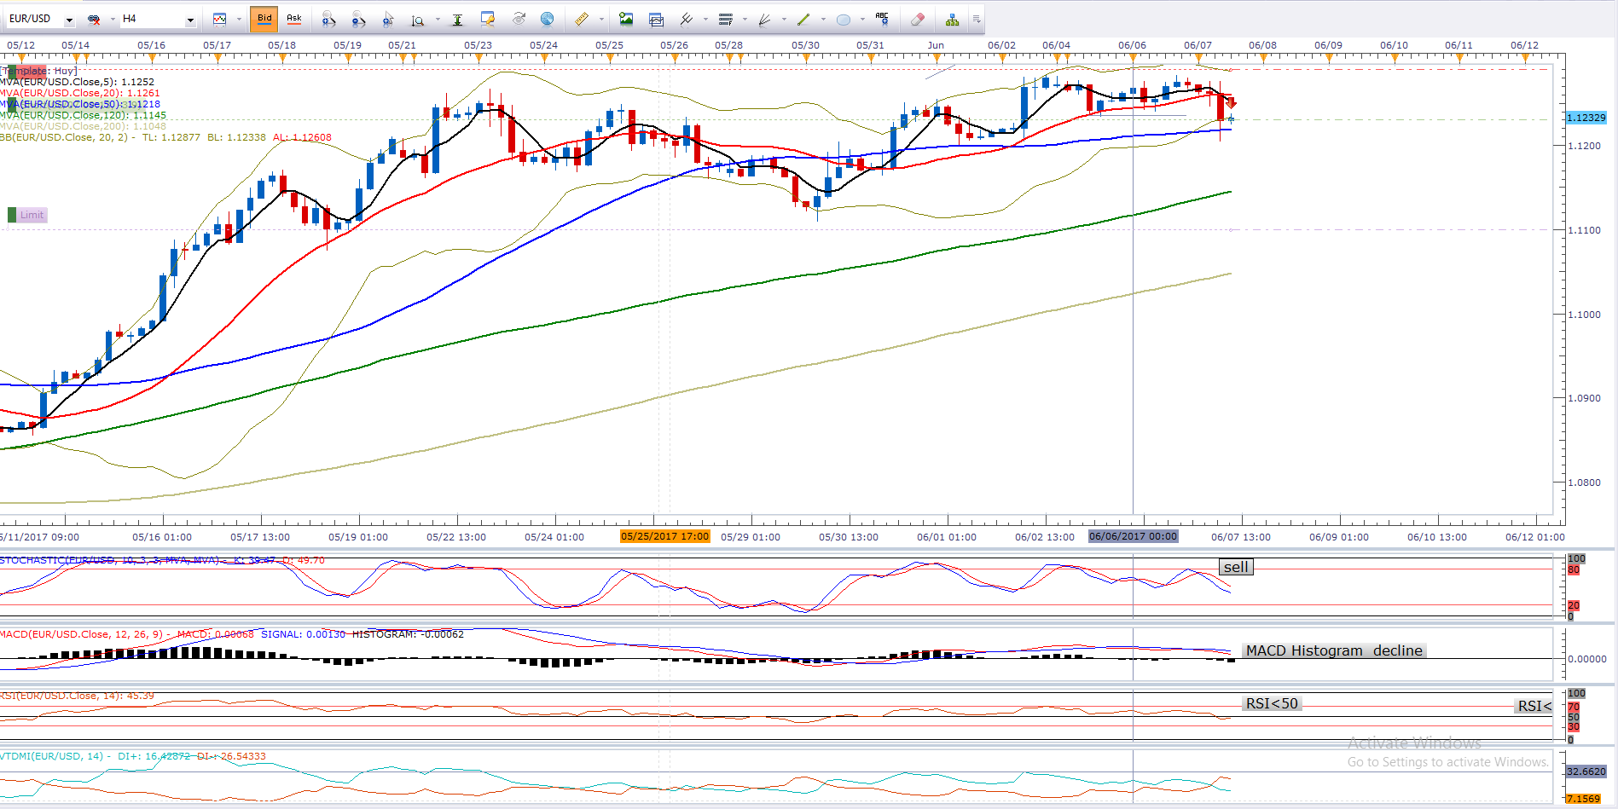Toggle the Ask price display button
This screenshot has height=809, width=1618.
click(294, 19)
